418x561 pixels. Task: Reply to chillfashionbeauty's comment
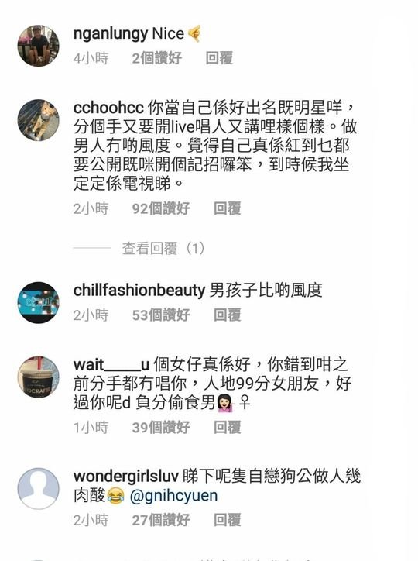click(228, 315)
